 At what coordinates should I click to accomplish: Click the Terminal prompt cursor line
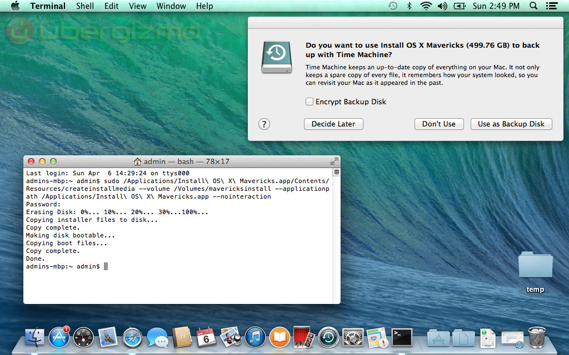click(x=67, y=266)
